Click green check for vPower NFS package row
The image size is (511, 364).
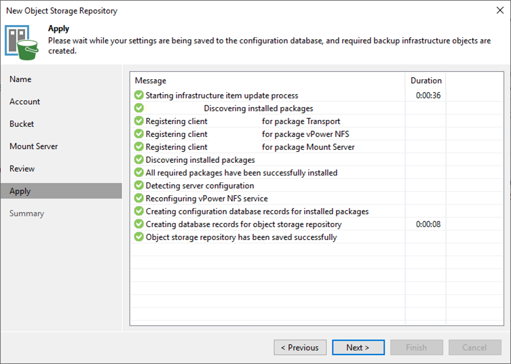(139, 134)
